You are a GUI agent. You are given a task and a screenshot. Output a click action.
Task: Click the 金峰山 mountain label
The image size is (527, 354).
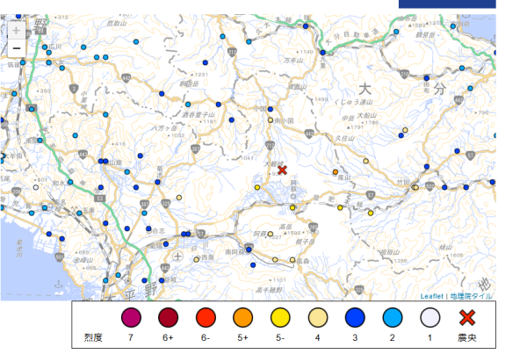click(x=83, y=260)
